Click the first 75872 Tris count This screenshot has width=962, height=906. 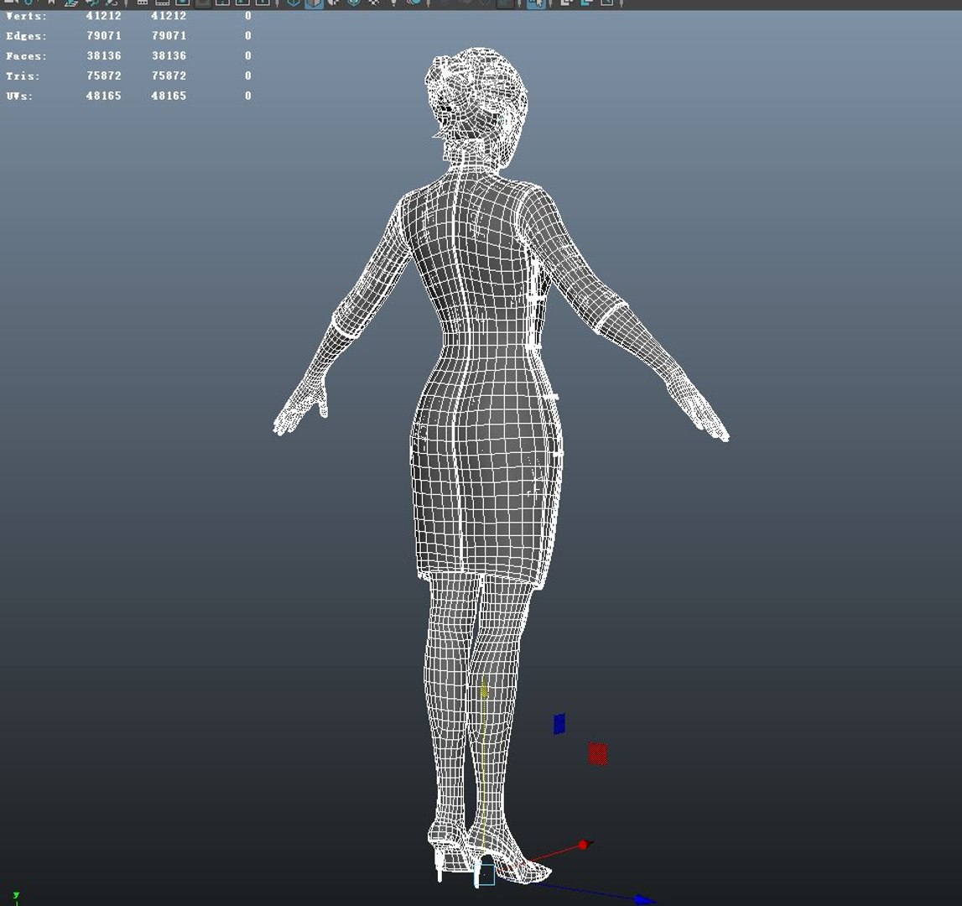pyautogui.click(x=104, y=75)
